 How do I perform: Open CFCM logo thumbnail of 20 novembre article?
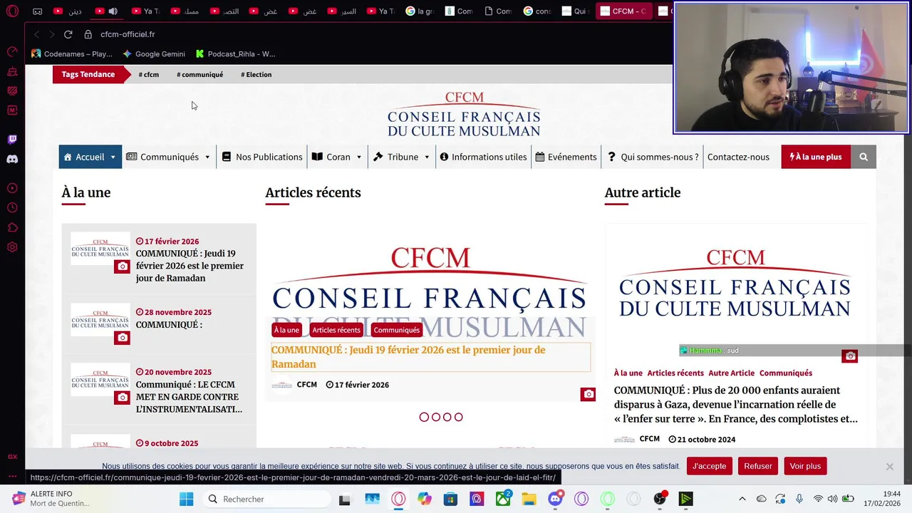point(100,380)
